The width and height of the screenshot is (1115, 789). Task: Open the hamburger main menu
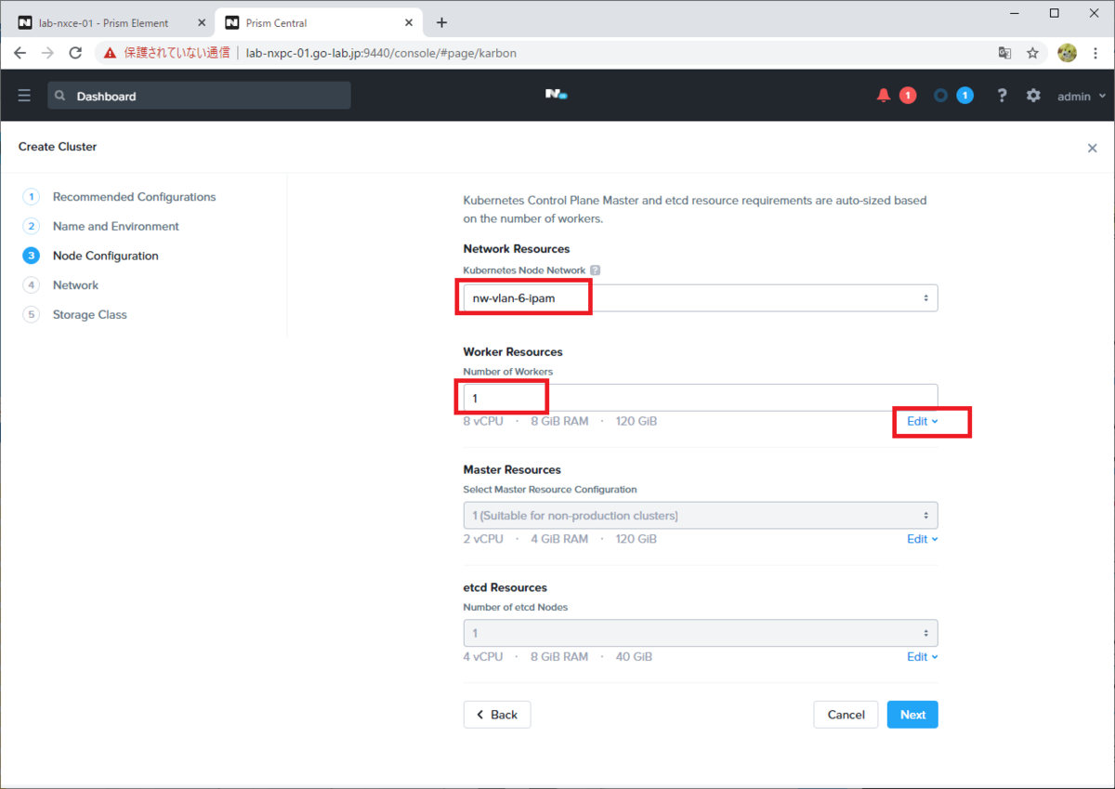pos(24,96)
